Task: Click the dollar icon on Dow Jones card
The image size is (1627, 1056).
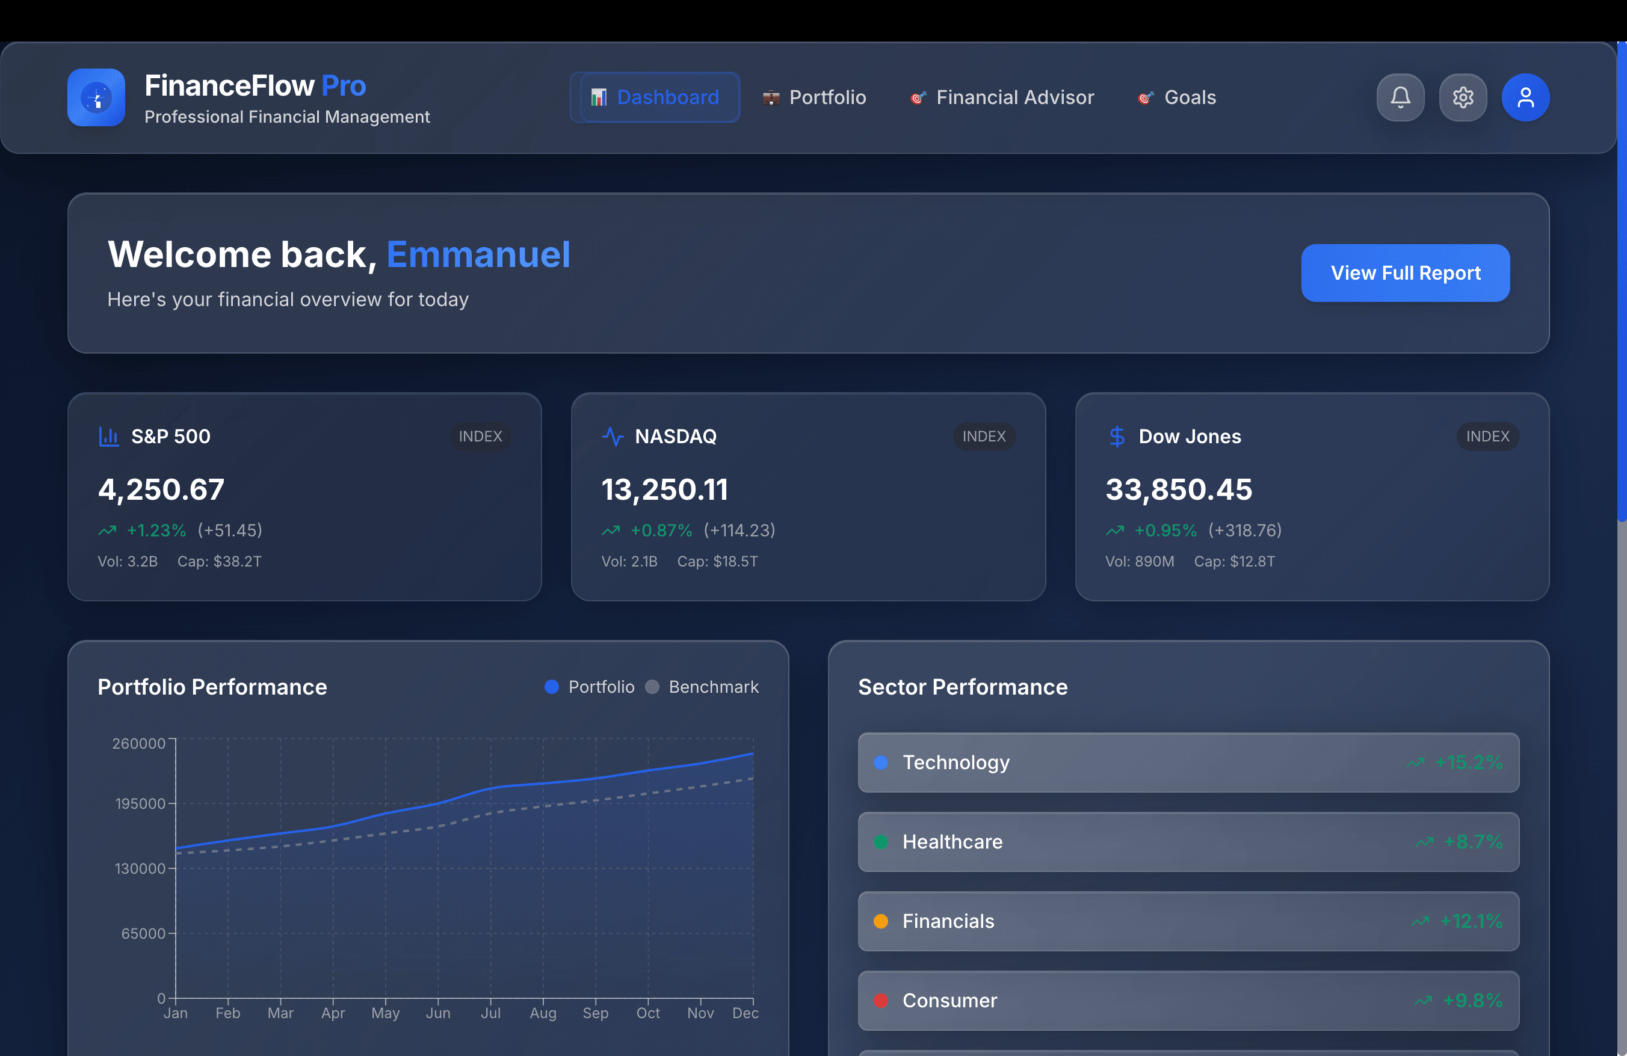Action: click(x=1117, y=437)
